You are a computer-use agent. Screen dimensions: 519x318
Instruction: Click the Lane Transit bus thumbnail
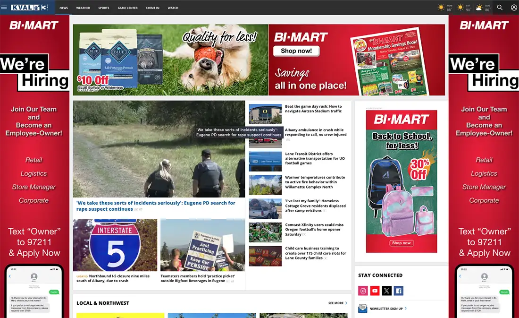(x=265, y=162)
